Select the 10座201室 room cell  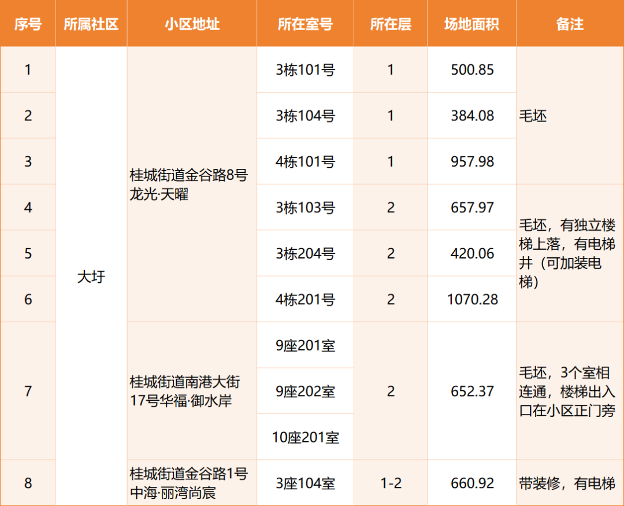(305, 437)
